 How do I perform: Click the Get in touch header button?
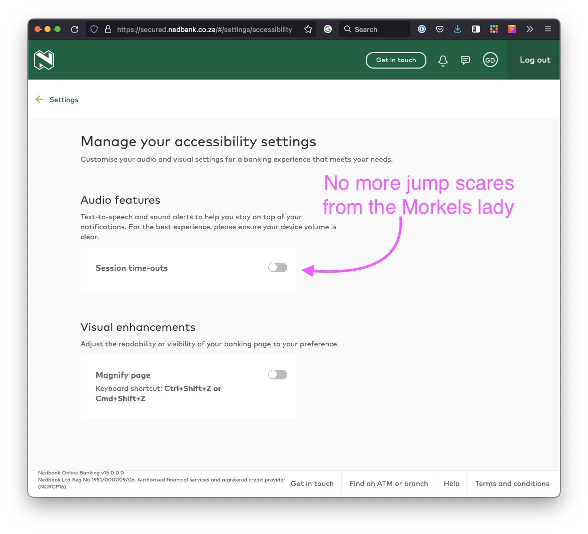click(x=396, y=60)
